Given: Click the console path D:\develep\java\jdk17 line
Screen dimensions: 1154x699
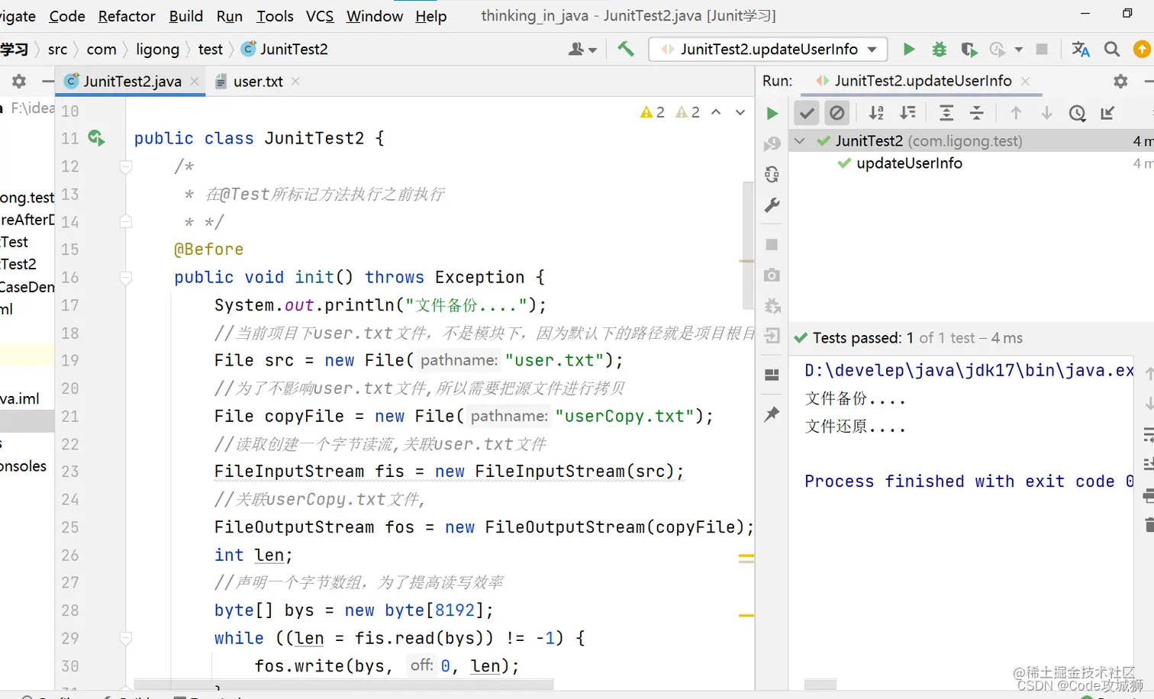Looking at the screenshot, I should point(969,371).
